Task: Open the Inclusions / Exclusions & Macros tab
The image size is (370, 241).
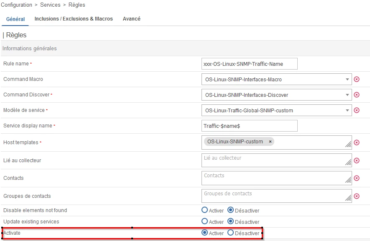Action: (74, 19)
